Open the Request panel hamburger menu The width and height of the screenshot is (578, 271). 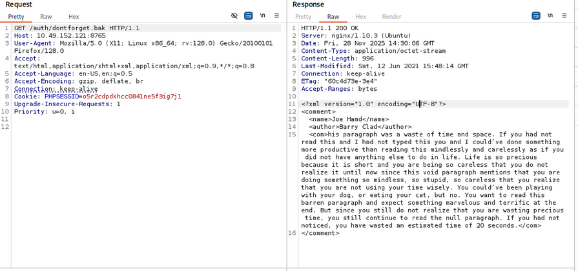[276, 16]
